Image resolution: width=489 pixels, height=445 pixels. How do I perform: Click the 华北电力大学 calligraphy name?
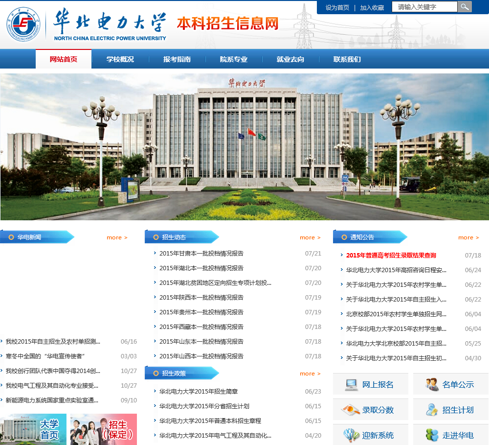pos(110,21)
